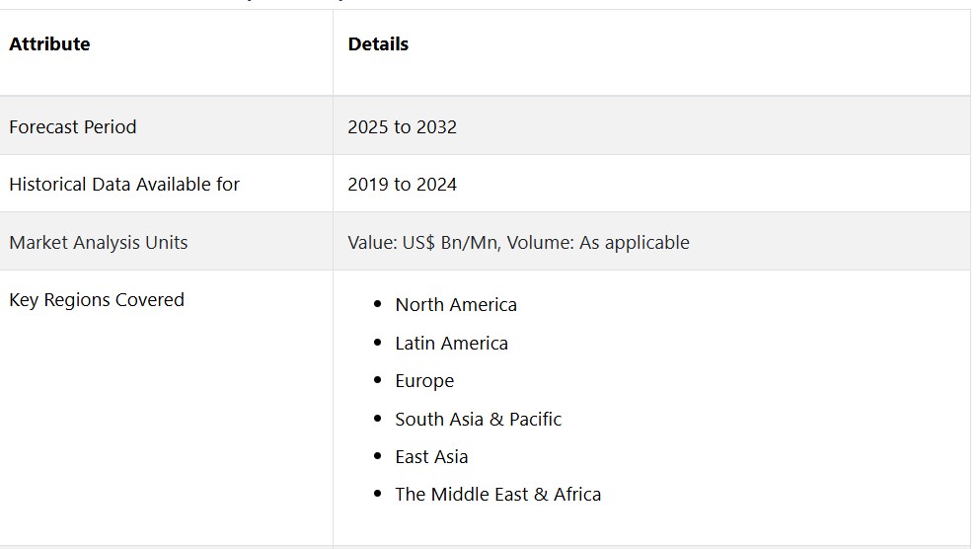Click Latin America list item
This screenshot has height=549, width=980.
[451, 344]
